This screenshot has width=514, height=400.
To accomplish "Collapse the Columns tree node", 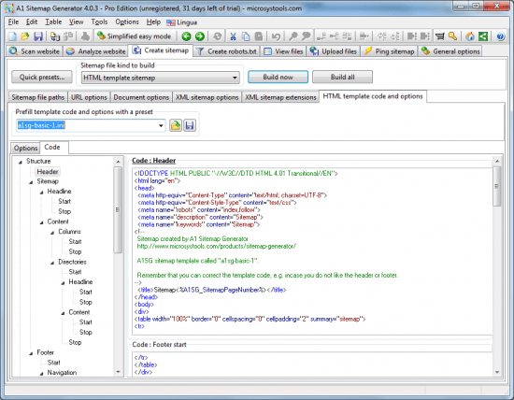I will click(x=52, y=233).
